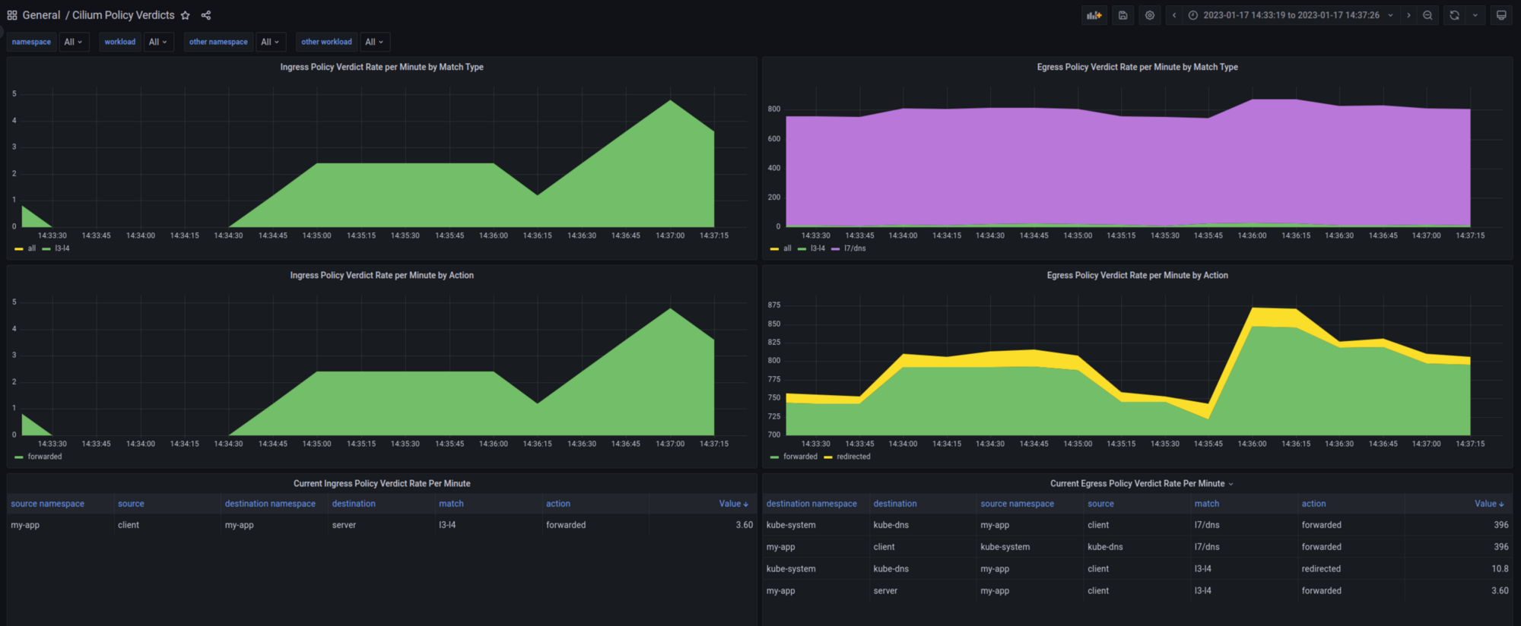Screen dimensions: 1521x626
Task: Click the forwarded legend color swatch in egress action
Action: click(x=774, y=457)
